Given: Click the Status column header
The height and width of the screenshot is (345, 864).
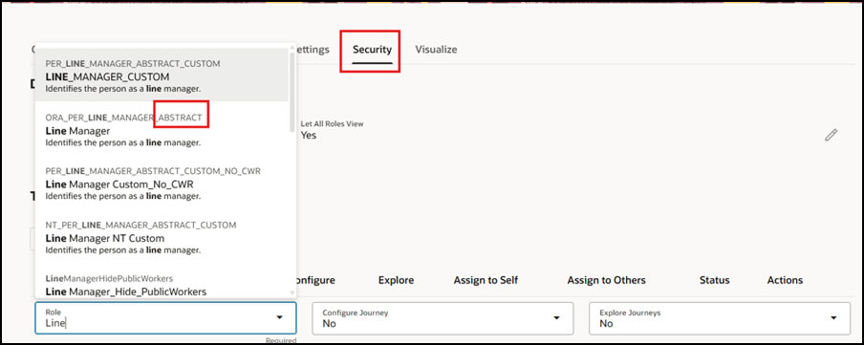Looking at the screenshot, I should tap(714, 280).
